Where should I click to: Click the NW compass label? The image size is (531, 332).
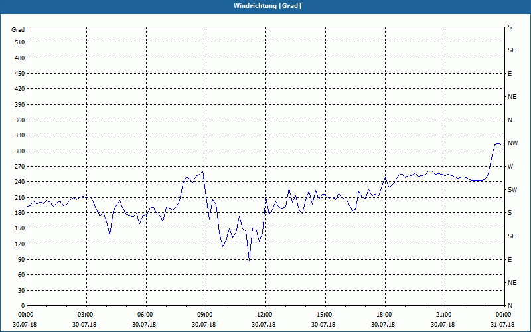512,143
